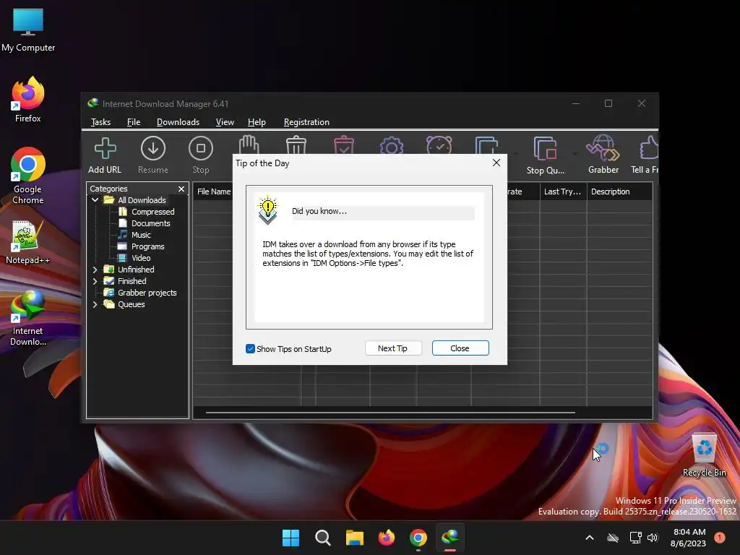The width and height of the screenshot is (740, 555).
Task: Uncheck Show Tips on StartUp checkbox
Action: (x=250, y=349)
